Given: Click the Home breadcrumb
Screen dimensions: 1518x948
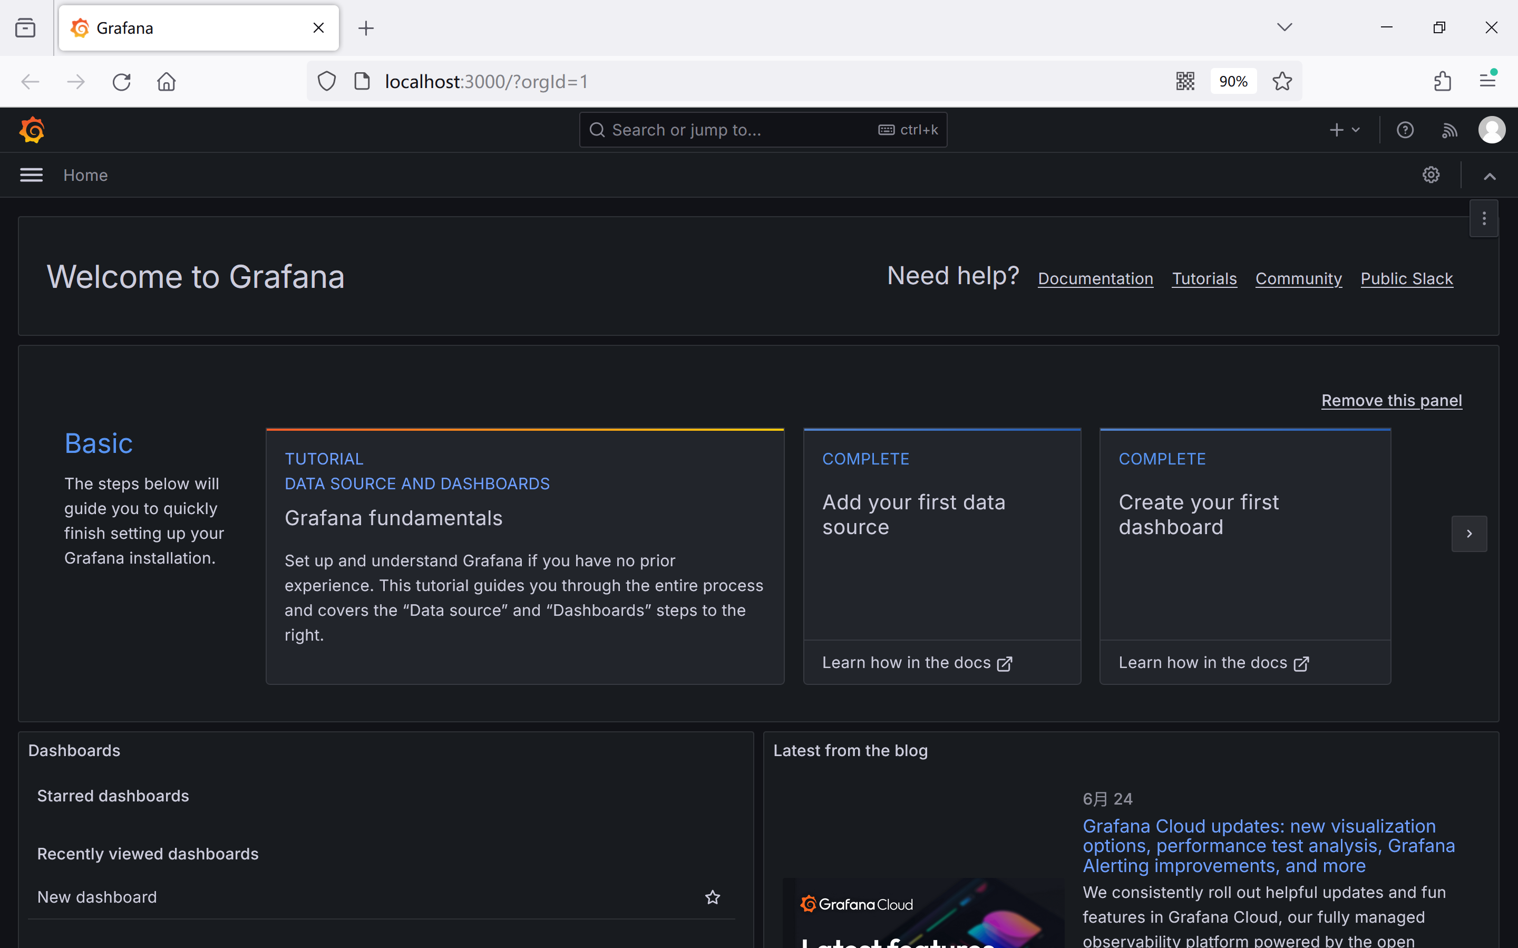Looking at the screenshot, I should (x=85, y=175).
